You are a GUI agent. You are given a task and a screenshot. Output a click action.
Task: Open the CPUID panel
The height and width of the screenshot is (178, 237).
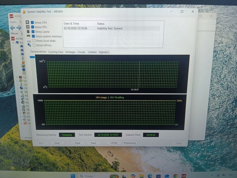[114, 143]
